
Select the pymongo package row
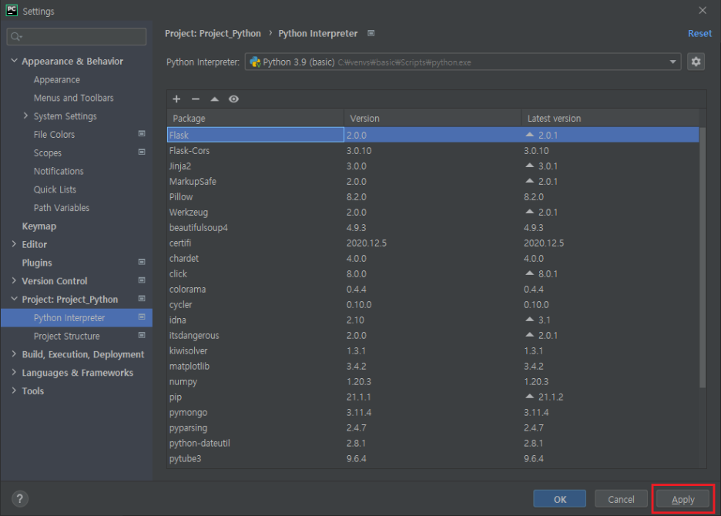(x=433, y=413)
